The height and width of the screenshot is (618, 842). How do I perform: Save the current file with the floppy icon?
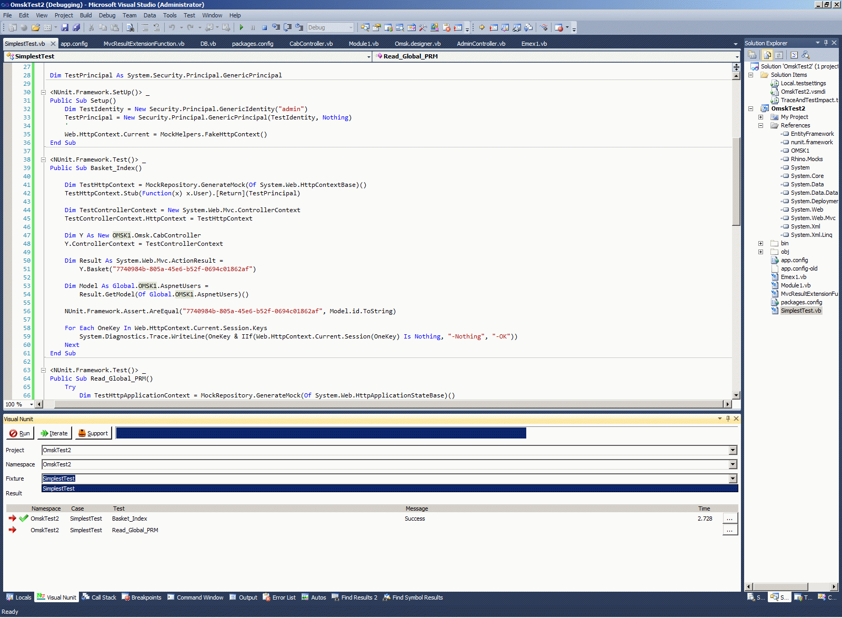point(65,27)
